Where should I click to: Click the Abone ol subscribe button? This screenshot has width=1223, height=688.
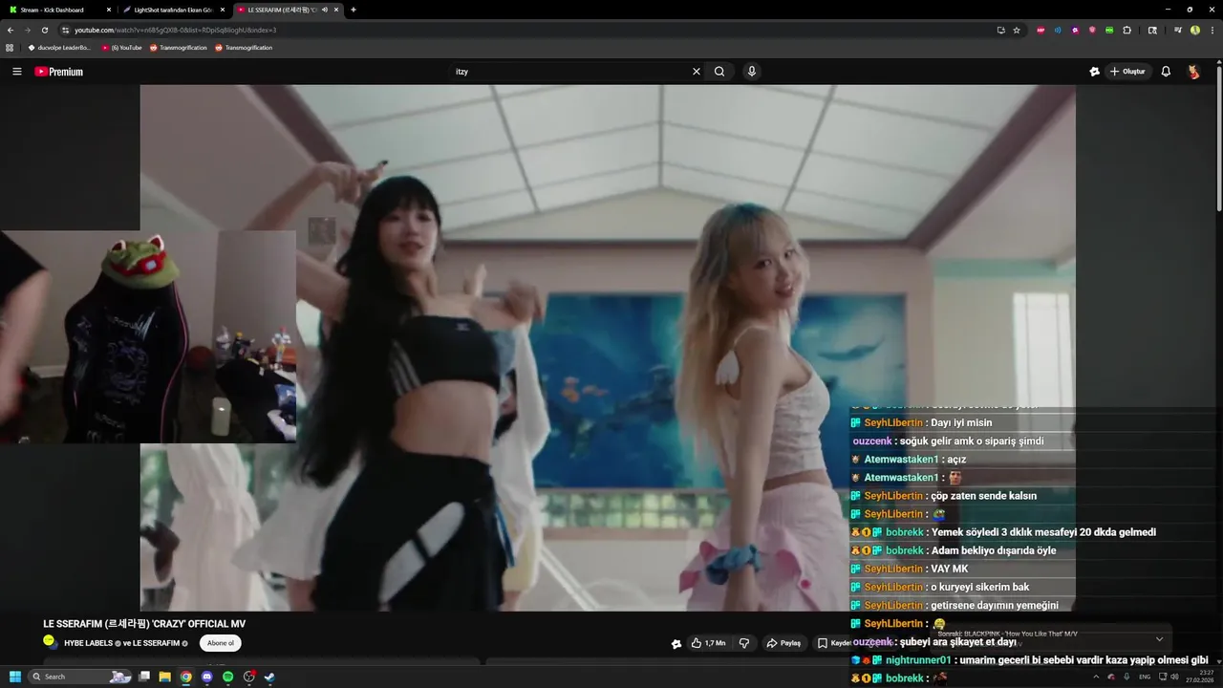[x=221, y=643]
